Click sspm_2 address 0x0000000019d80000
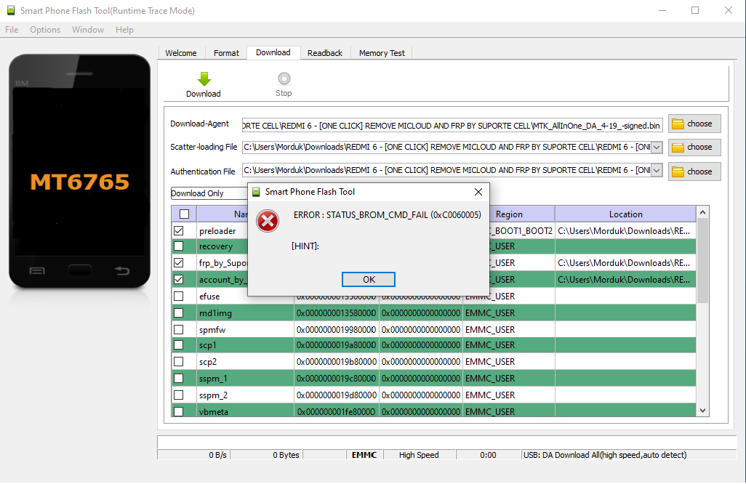The width and height of the screenshot is (746, 484). (x=337, y=395)
